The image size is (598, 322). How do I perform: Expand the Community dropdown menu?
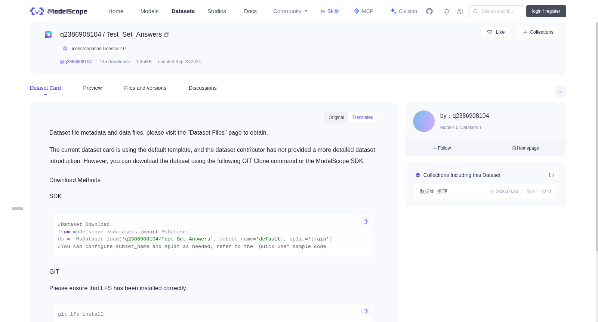(x=290, y=11)
